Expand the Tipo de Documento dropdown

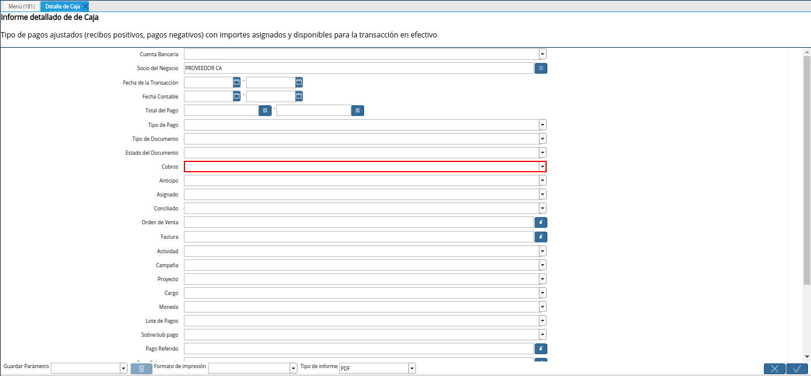pyautogui.click(x=542, y=138)
